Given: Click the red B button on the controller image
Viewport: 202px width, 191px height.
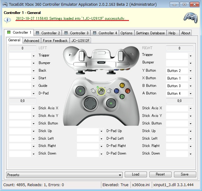Looking at the screenshot, I should click(127, 91).
